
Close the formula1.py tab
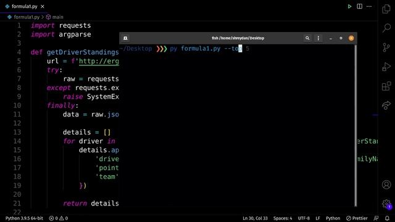43,7
